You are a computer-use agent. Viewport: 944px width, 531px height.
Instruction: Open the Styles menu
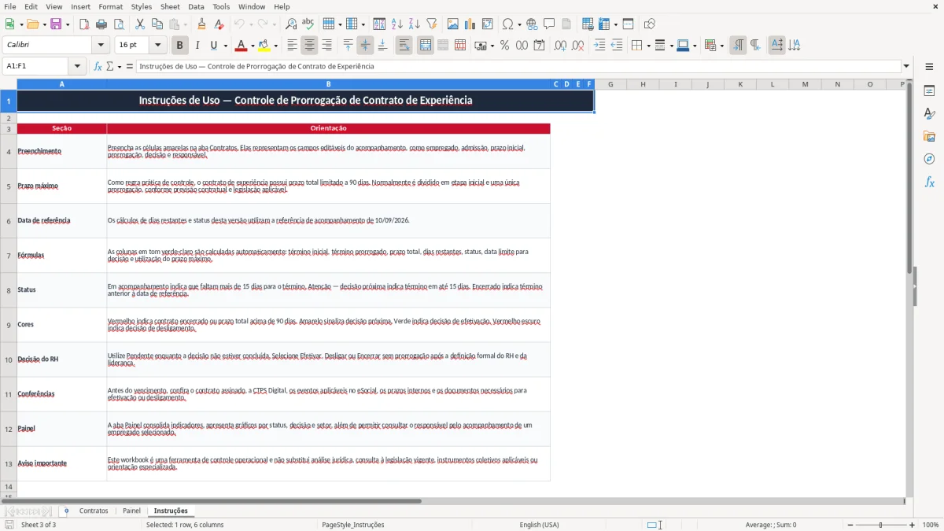(x=142, y=6)
